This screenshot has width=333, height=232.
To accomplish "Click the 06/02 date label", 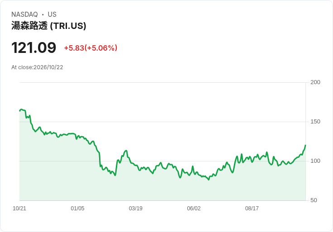I will (194, 208).
